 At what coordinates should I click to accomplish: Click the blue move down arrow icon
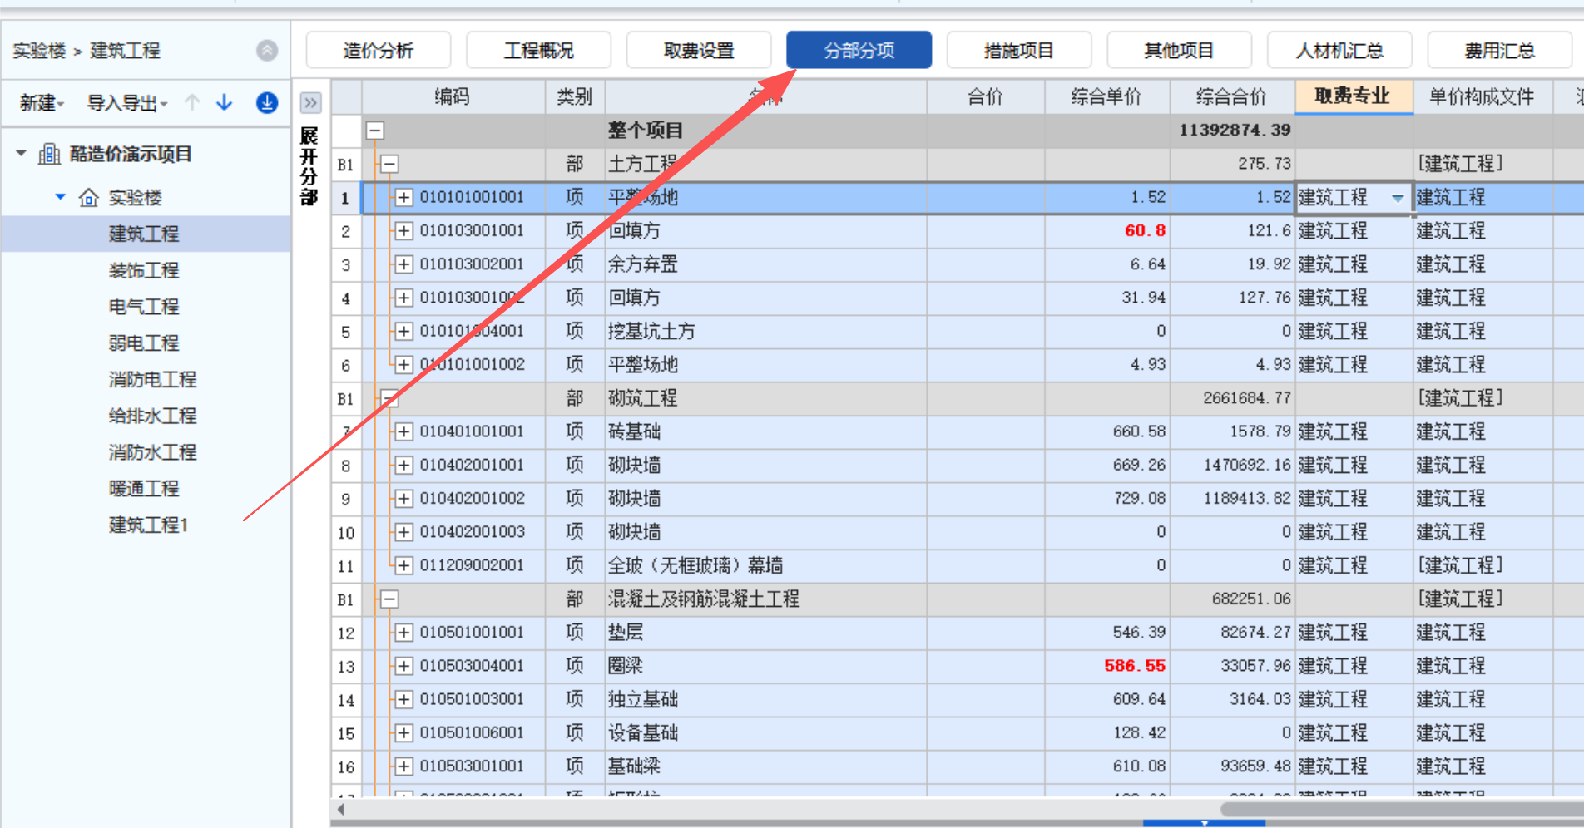(225, 102)
